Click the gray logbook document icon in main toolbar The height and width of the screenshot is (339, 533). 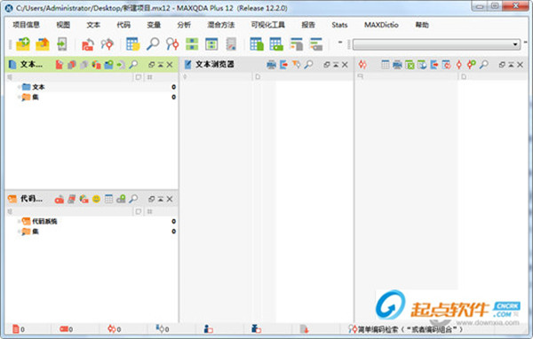[231, 44]
